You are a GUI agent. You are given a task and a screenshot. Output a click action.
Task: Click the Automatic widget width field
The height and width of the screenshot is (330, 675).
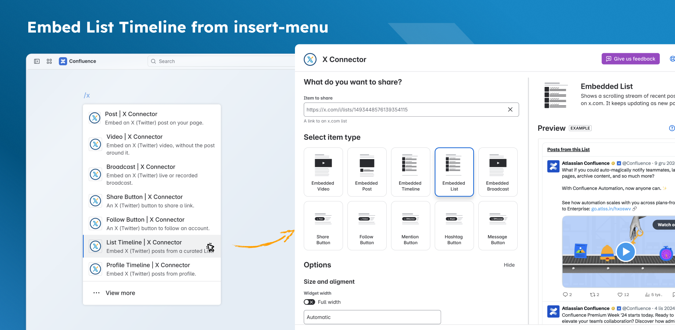372,317
